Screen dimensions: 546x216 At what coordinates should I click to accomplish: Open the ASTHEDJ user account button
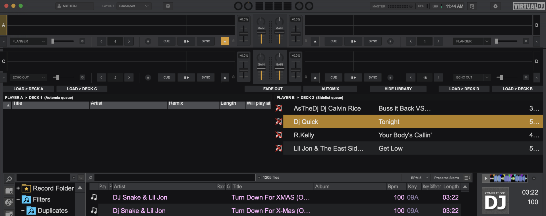pyautogui.click(x=75, y=6)
